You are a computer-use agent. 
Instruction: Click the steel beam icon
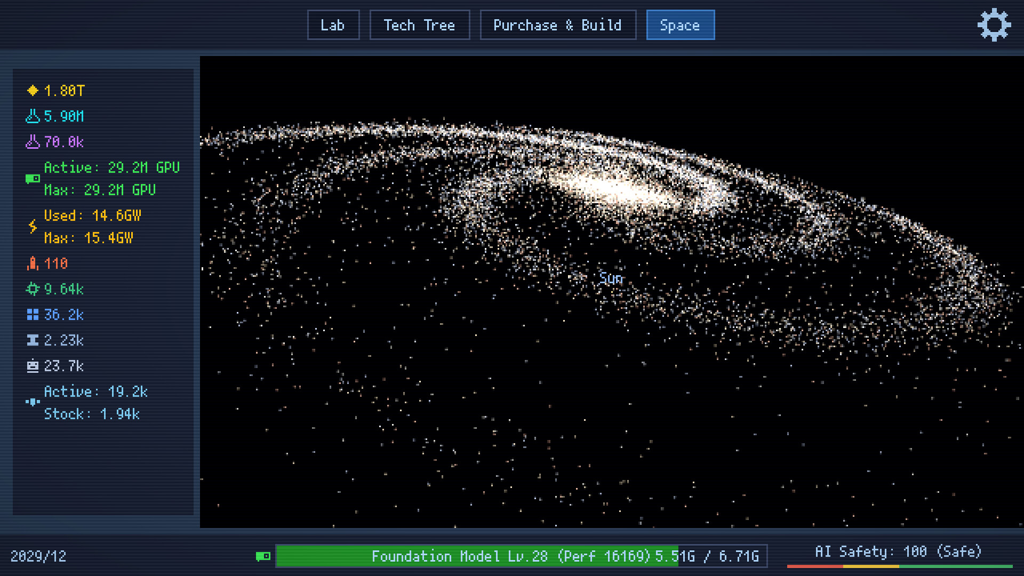33,340
